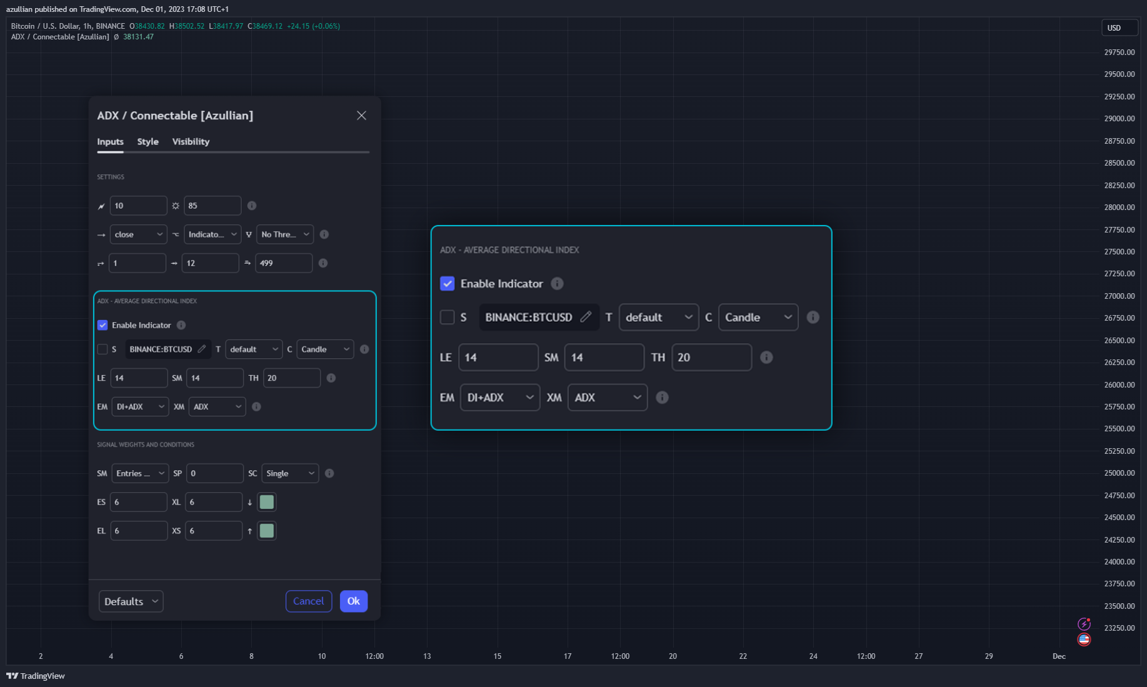Click the dialog's BINANCE:BTCUSD symbol field
Screen dimensions: 1147x687
168,349
